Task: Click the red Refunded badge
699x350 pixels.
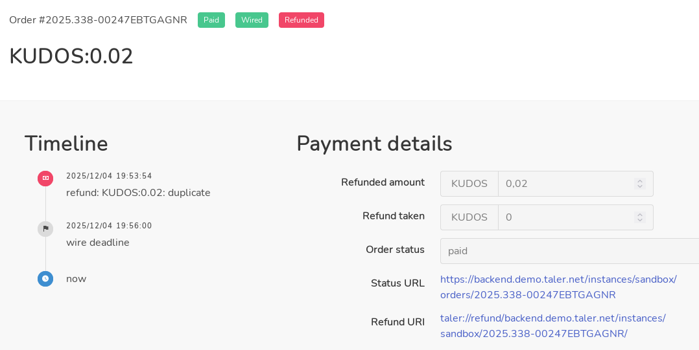Action: click(301, 20)
